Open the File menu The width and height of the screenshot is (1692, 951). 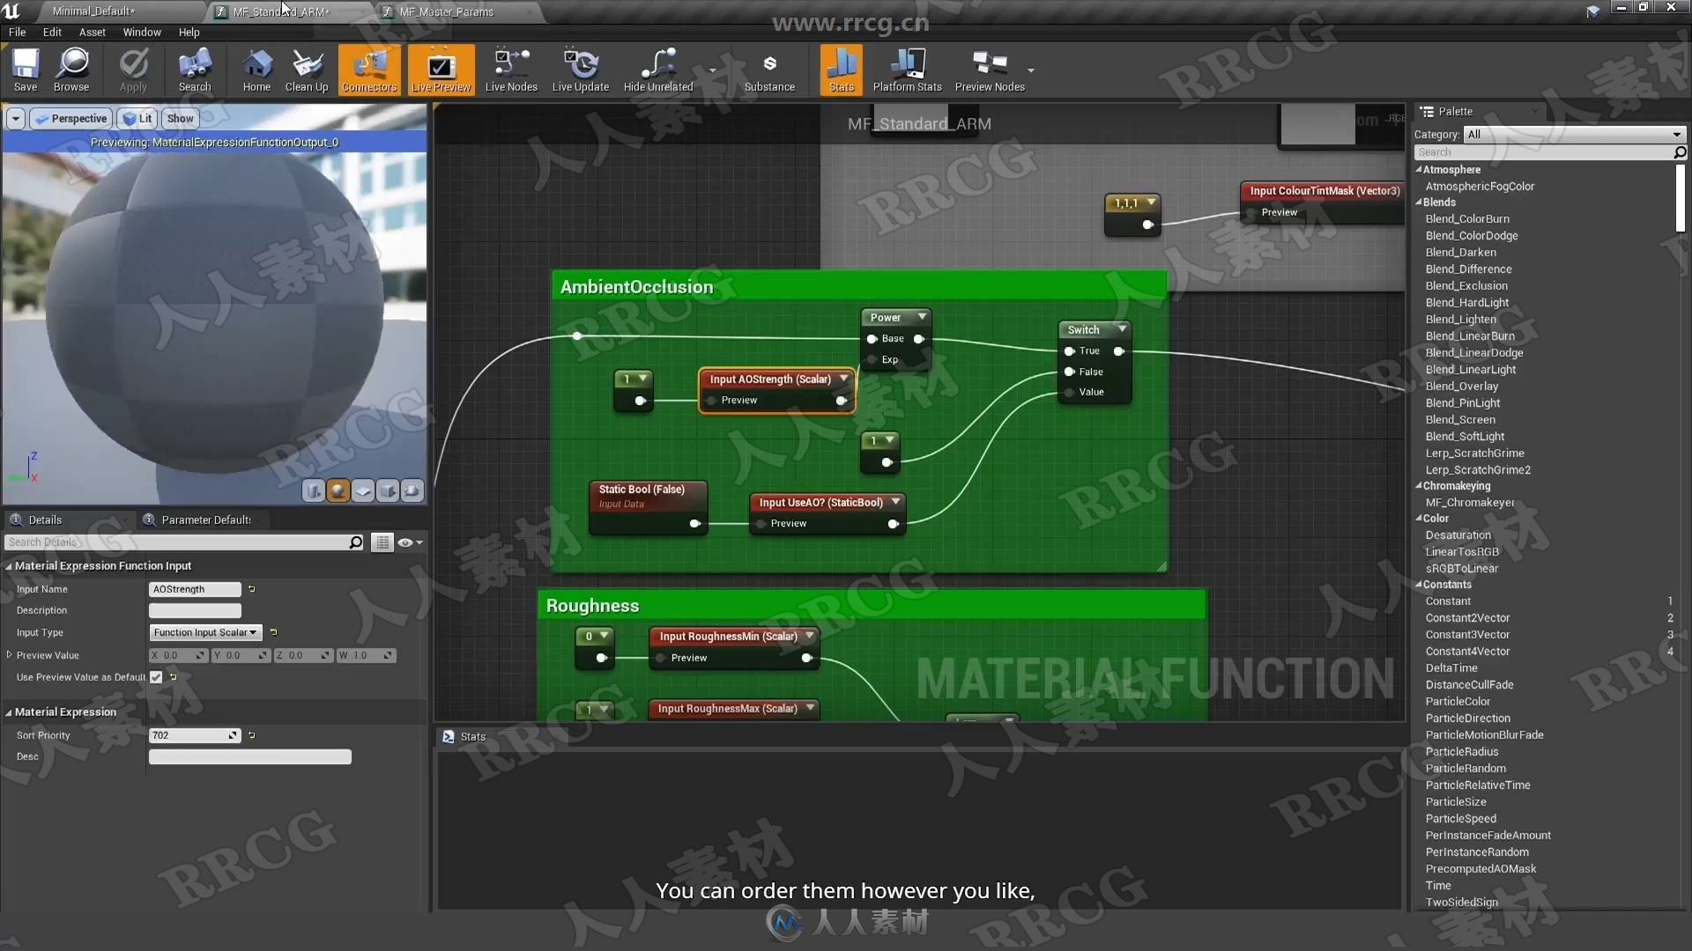pyautogui.click(x=18, y=32)
